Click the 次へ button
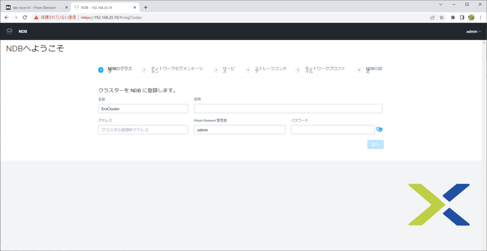 pyautogui.click(x=375, y=144)
